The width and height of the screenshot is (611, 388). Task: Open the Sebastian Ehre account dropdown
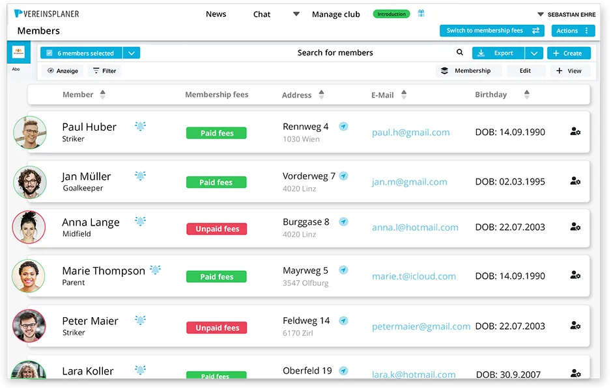click(x=568, y=13)
